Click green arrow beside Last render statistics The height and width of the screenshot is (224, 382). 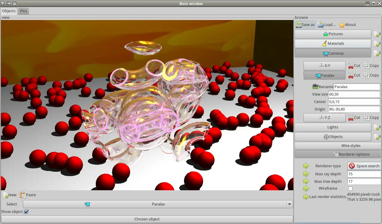pos(306,197)
